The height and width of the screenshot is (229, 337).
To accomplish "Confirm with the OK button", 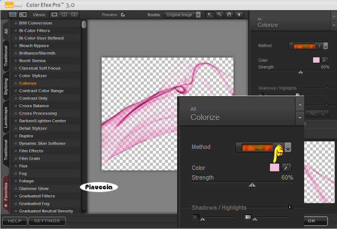I will coord(315,221).
